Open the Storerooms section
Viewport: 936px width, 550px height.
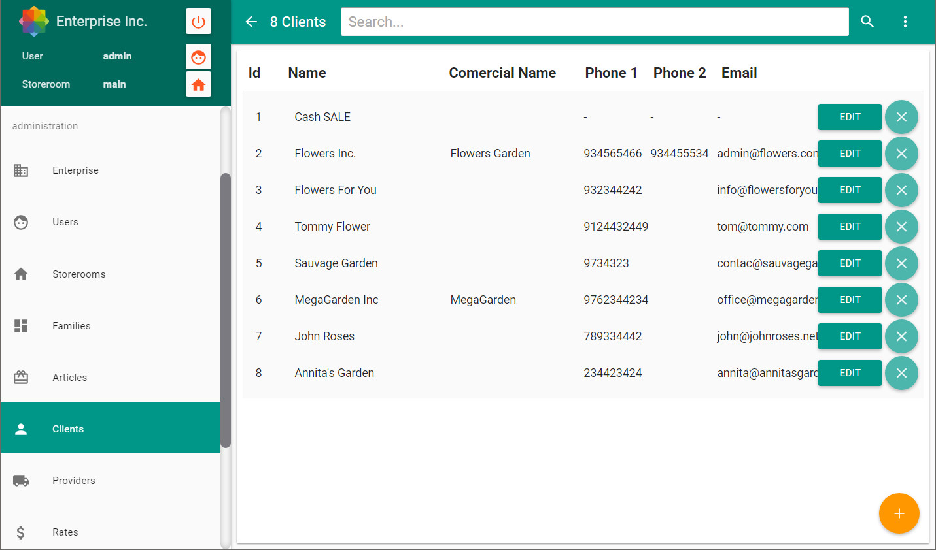(78, 274)
